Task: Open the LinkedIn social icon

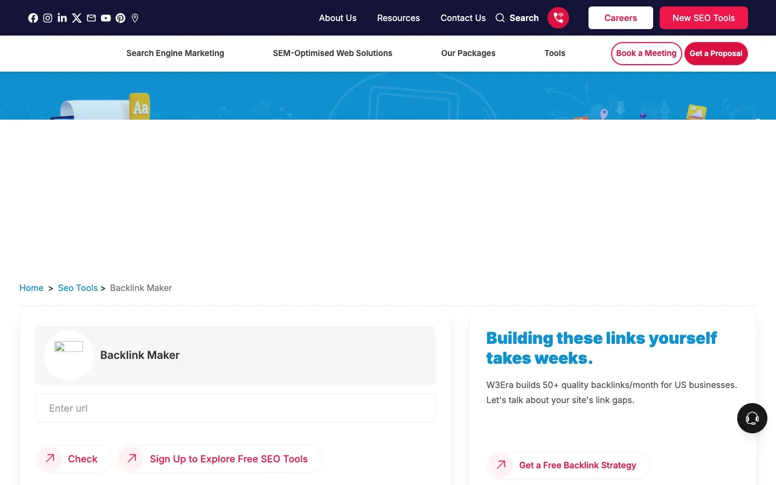Action: [x=62, y=18]
